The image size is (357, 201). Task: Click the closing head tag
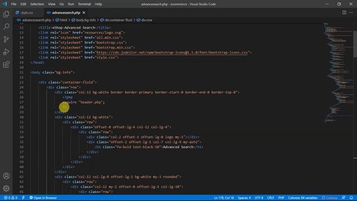(37, 63)
